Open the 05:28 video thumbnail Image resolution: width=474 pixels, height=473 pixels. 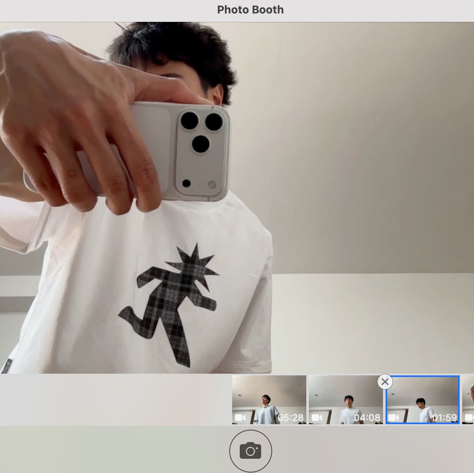point(269,400)
